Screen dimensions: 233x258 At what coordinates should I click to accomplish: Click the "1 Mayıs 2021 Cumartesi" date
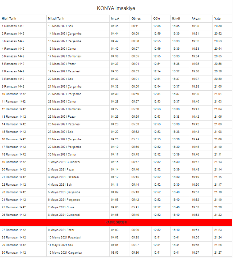click(64, 162)
